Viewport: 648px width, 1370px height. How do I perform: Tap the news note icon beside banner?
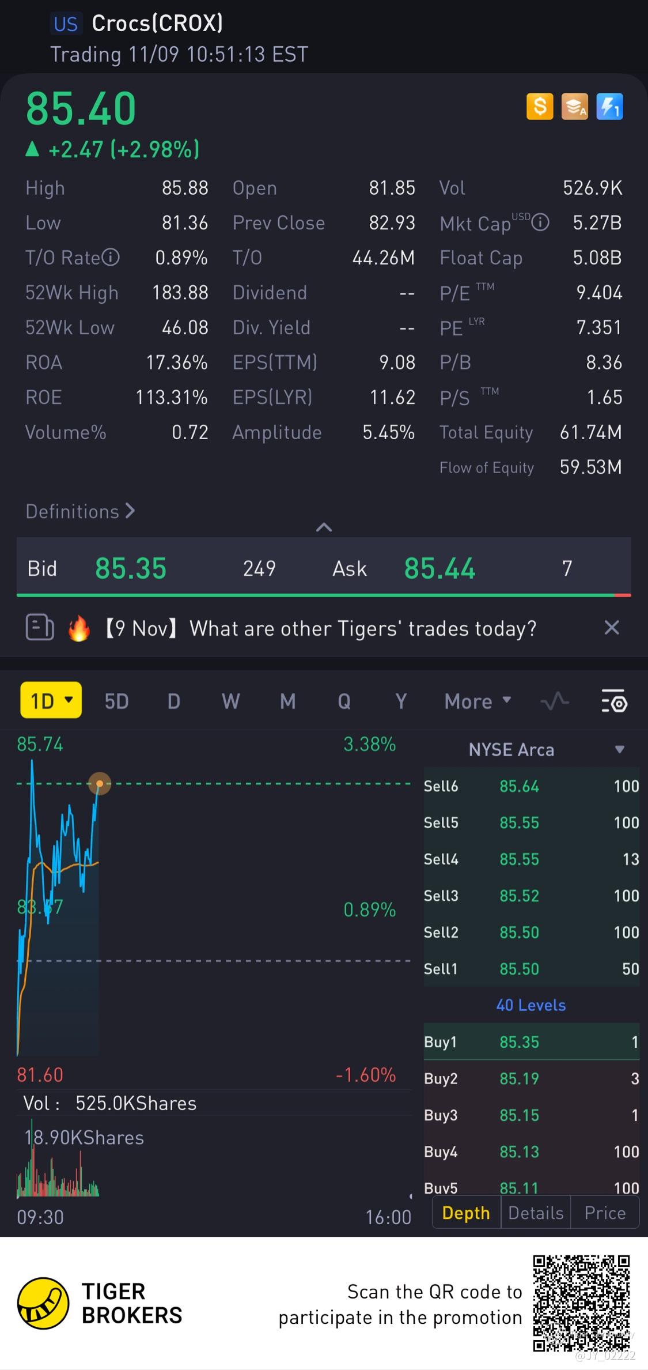pyautogui.click(x=40, y=628)
